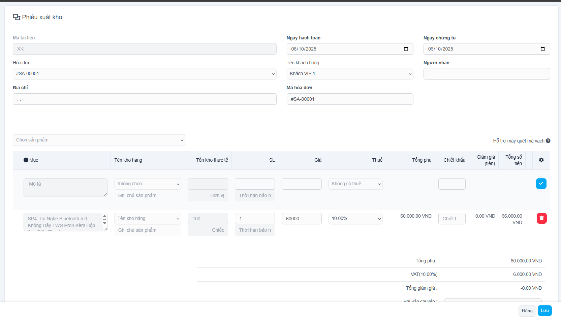Screen dimensions: 561x319
Task: Click the price field showing 60000
Action: click(301, 219)
